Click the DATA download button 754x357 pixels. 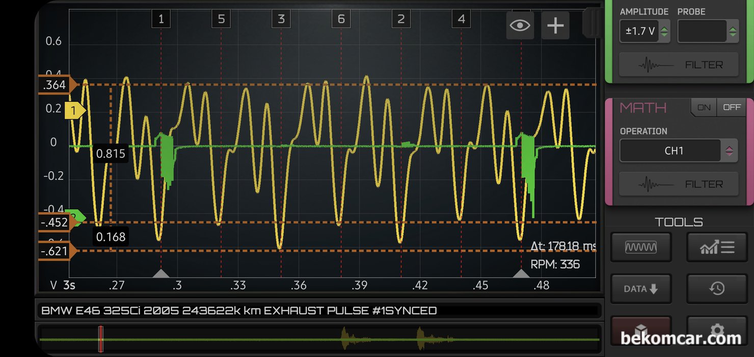click(641, 289)
